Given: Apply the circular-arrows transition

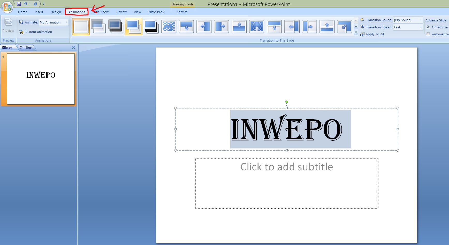Looking at the screenshot, I should click(257, 26).
